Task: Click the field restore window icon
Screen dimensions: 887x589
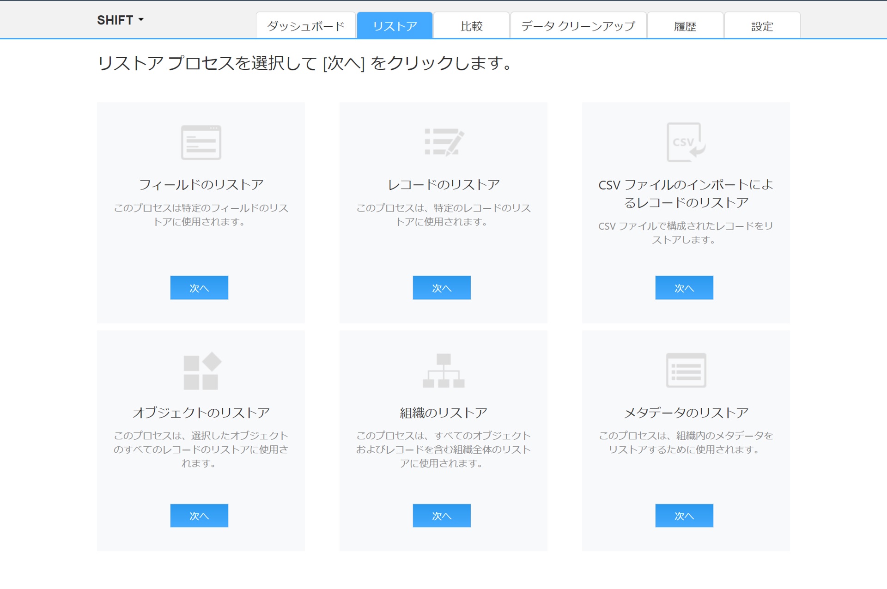Action: coord(201,142)
